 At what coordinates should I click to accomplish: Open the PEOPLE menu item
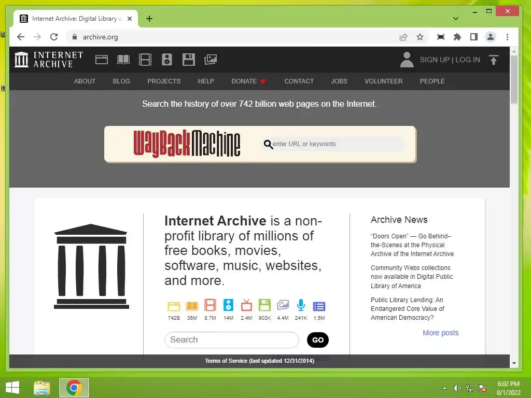[432, 81]
